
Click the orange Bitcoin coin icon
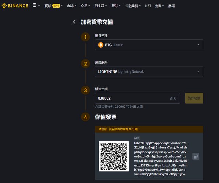[101, 45]
